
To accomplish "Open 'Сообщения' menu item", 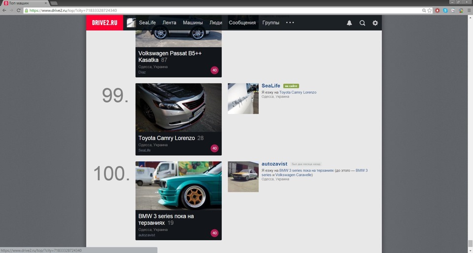I will pos(242,23).
